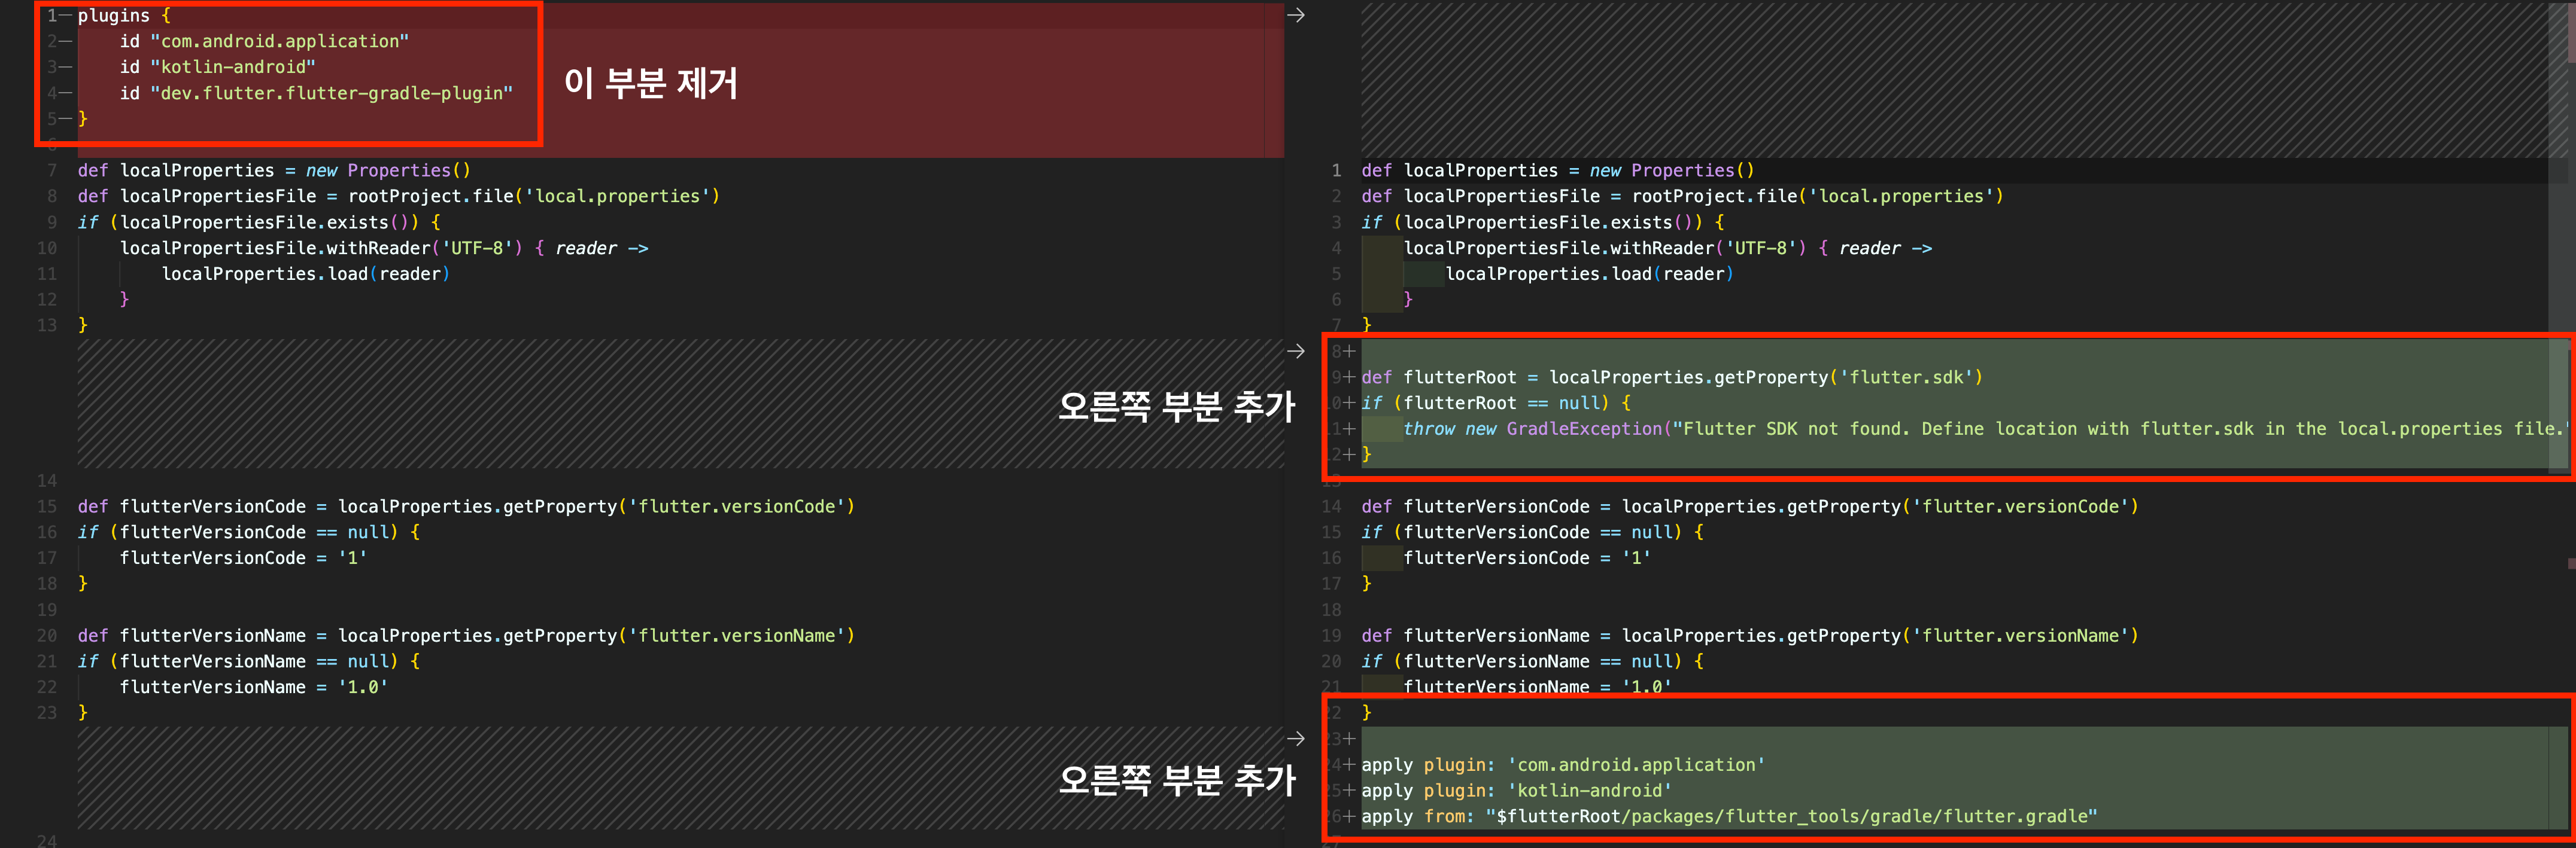Click localProperties.load(reader) in the left pane
This screenshot has height=848, width=2576.
coord(305,274)
